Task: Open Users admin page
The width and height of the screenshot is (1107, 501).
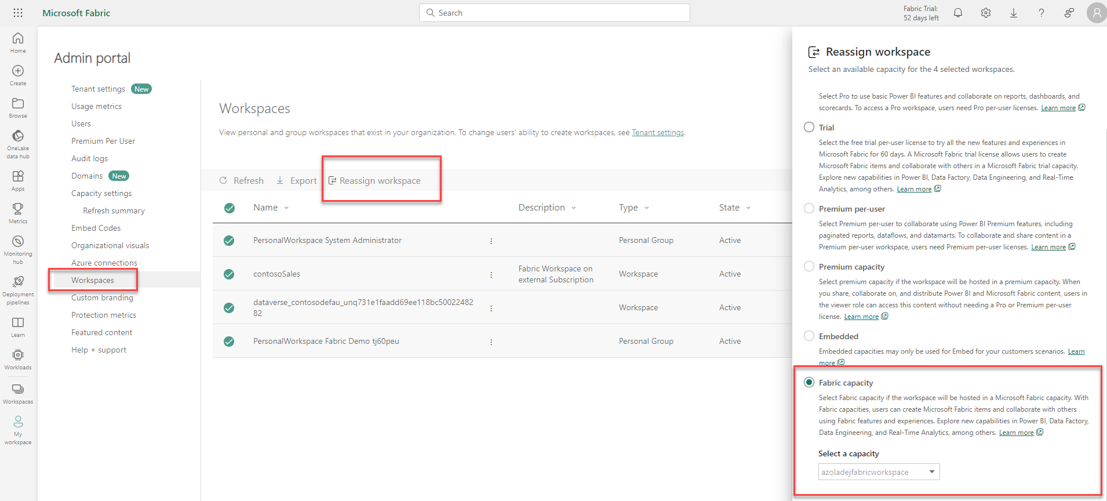Action: pyautogui.click(x=81, y=124)
